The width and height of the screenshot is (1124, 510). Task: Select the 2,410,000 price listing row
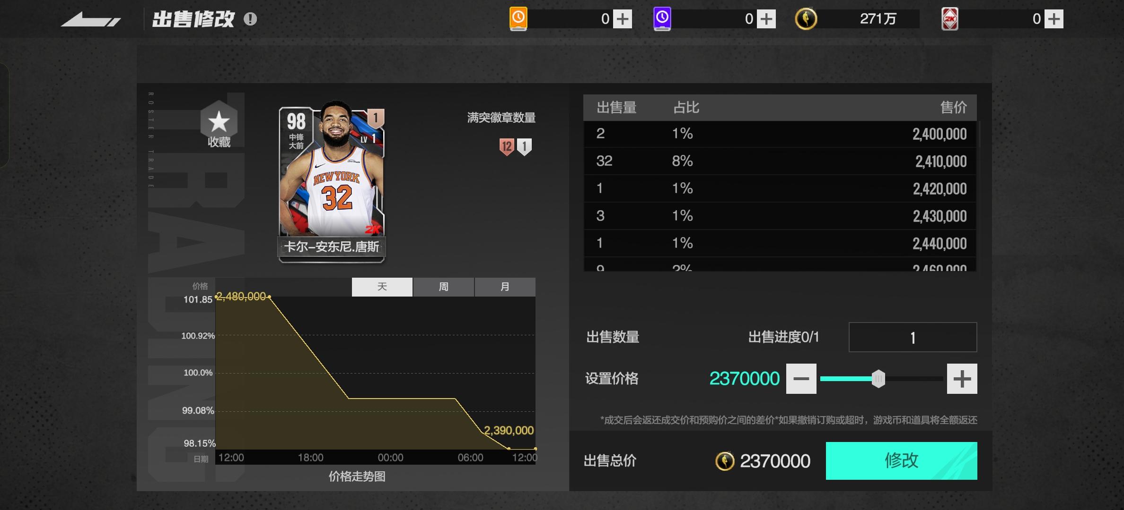[781, 161]
